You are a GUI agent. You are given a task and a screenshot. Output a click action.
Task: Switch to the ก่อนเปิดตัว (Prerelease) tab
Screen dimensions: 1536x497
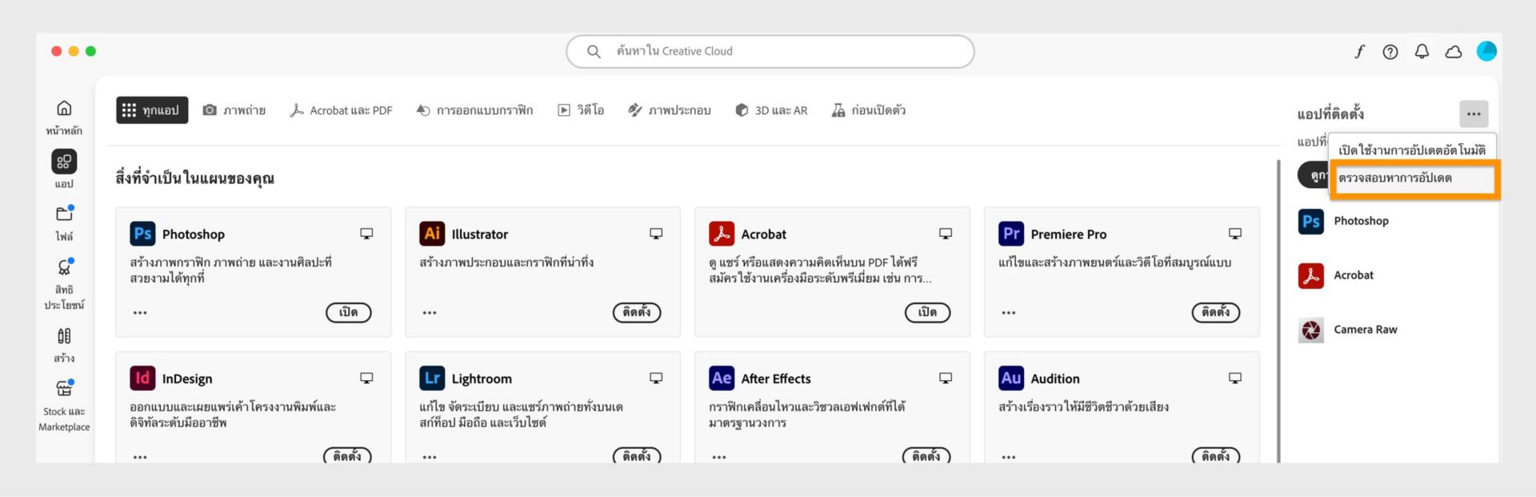(x=869, y=110)
